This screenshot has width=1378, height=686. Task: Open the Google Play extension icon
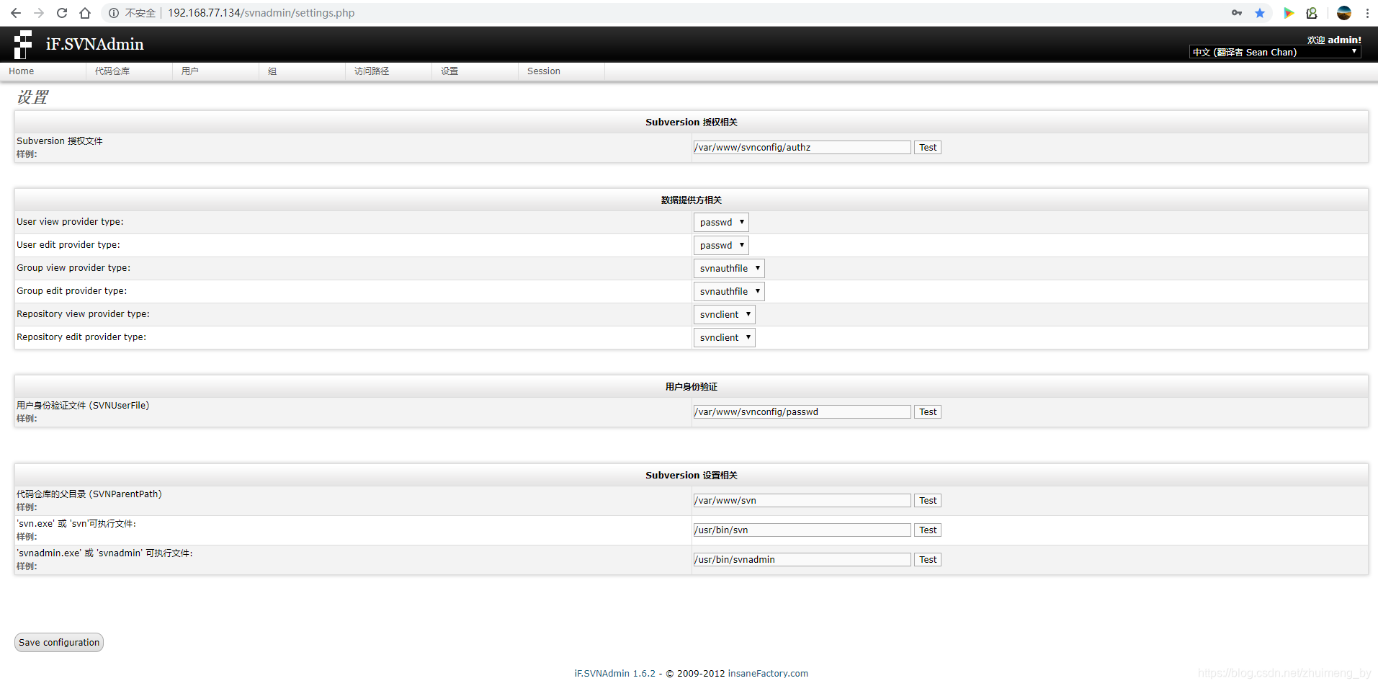click(x=1289, y=13)
